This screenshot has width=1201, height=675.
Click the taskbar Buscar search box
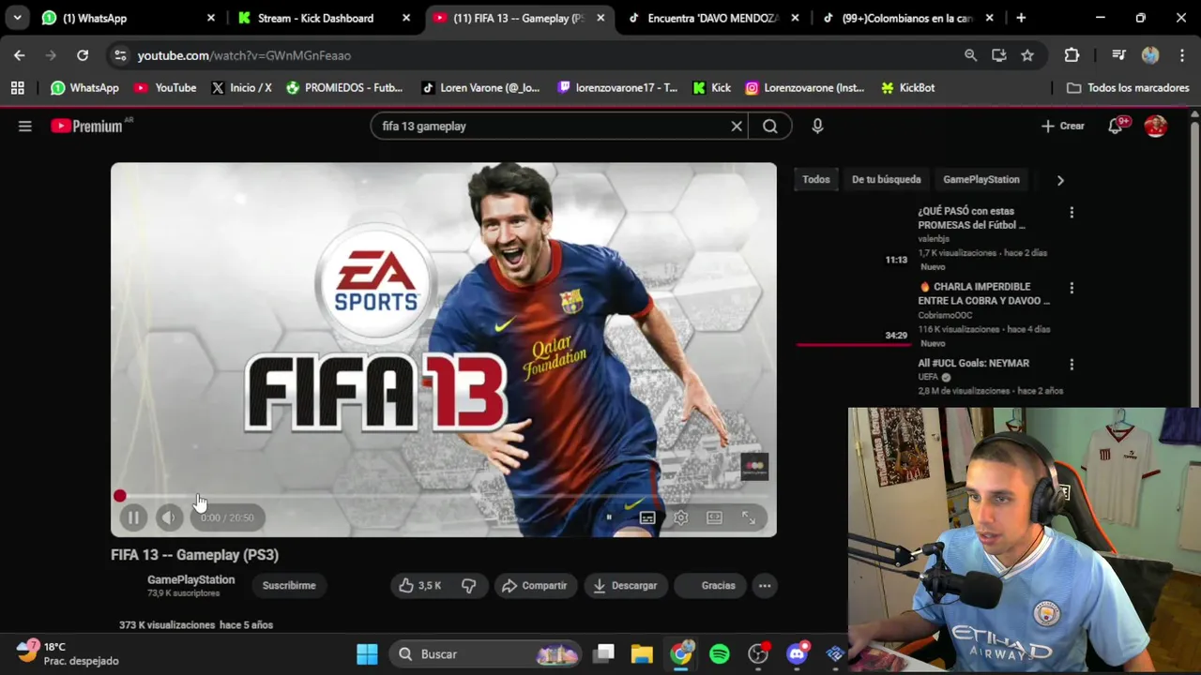[486, 653]
